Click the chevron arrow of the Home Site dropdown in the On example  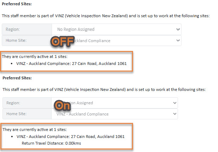[x=174, y=114]
